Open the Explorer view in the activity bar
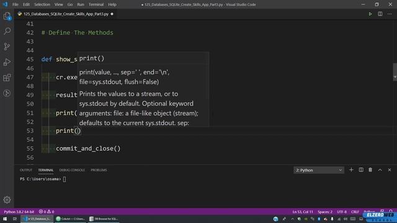 [x=7, y=16]
